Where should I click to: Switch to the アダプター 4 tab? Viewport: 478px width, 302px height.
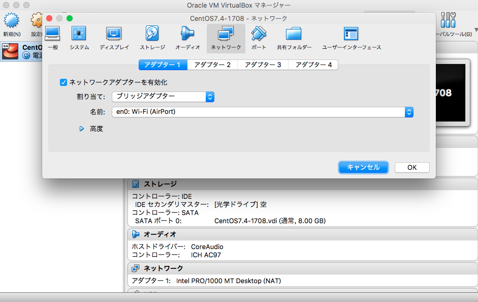[313, 65]
